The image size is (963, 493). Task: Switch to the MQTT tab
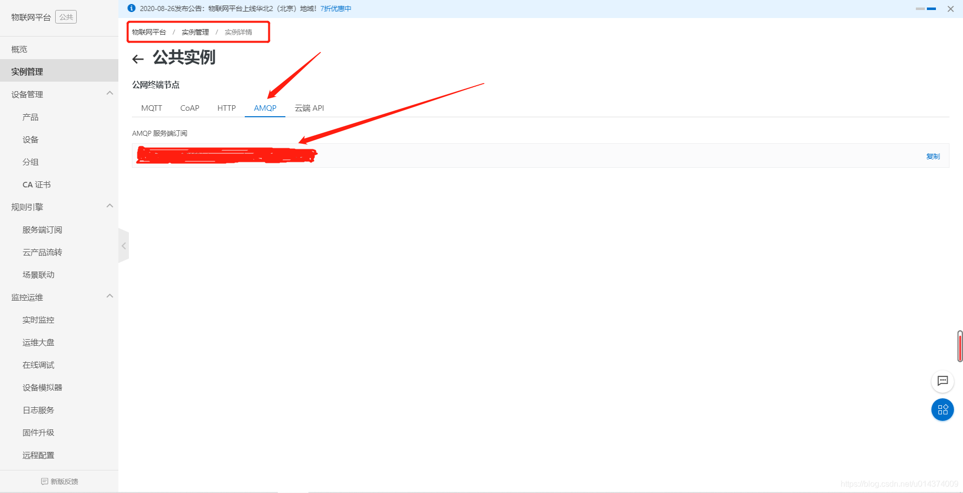click(x=151, y=108)
